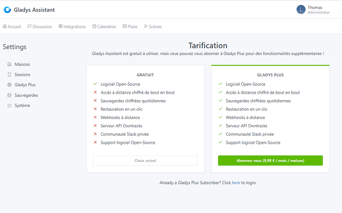This screenshot has width=342, height=213.
Task: Click 'Support logiciel Open-Source' in Gladys Plus
Action: (253, 143)
